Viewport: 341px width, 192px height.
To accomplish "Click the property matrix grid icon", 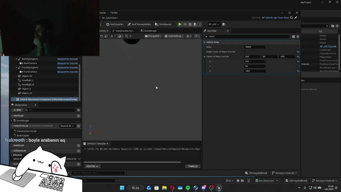I will (294, 37).
